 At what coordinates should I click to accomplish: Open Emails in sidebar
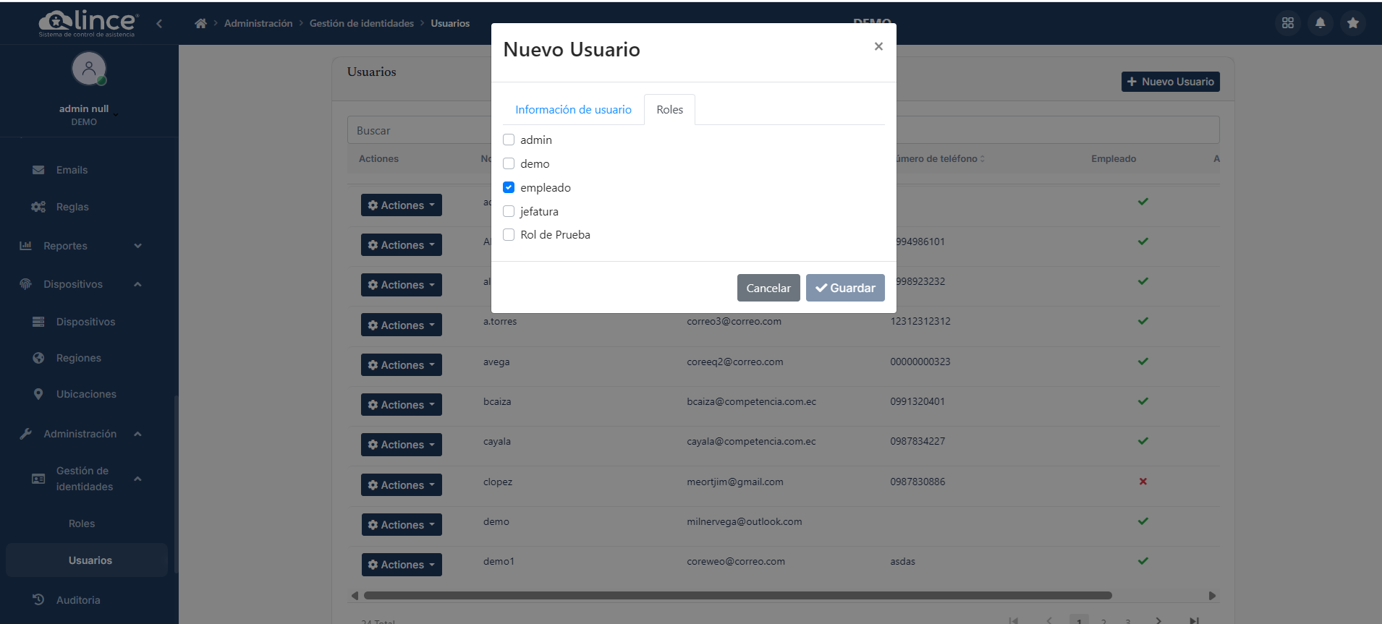coord(72,170)
